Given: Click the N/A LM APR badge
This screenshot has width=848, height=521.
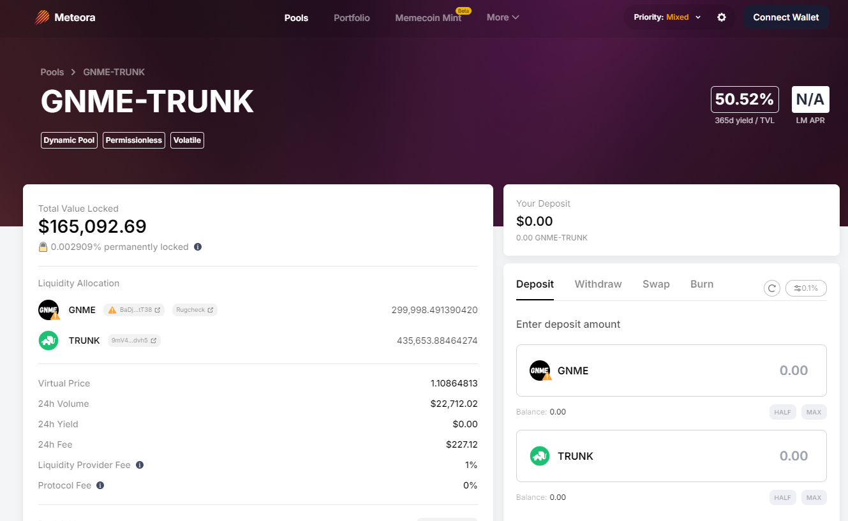Looking at the screenshot, I should [810, 99].
